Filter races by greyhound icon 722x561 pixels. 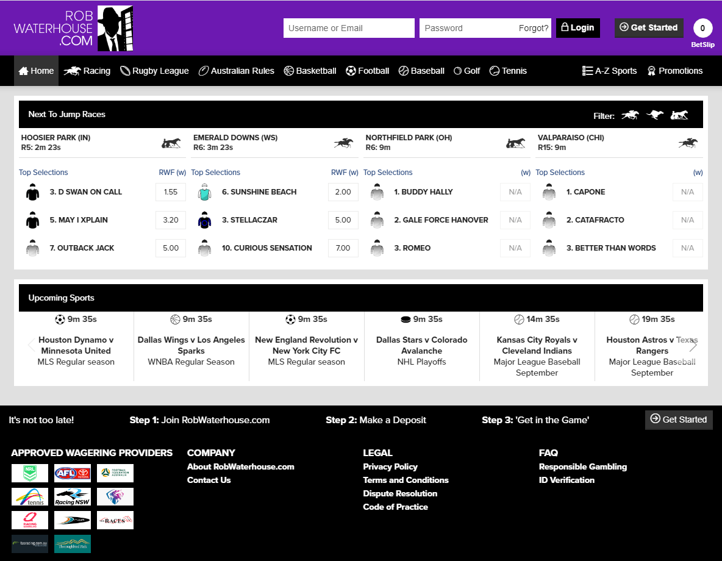(x=655, y=115)
